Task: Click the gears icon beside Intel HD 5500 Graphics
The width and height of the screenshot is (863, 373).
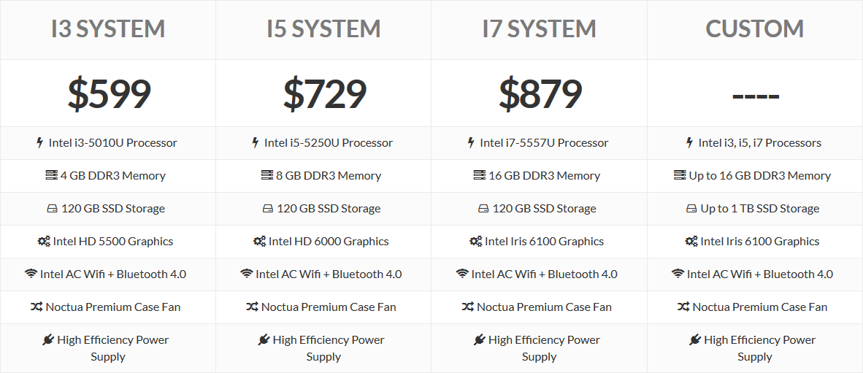Action: (44, 242)
